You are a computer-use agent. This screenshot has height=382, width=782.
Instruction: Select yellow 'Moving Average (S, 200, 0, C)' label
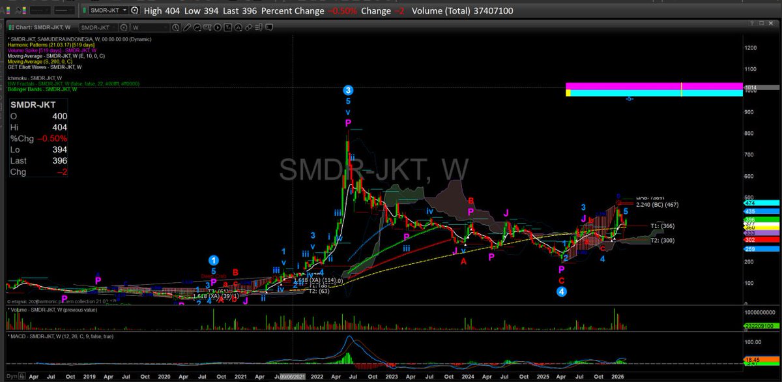[40, 61]
